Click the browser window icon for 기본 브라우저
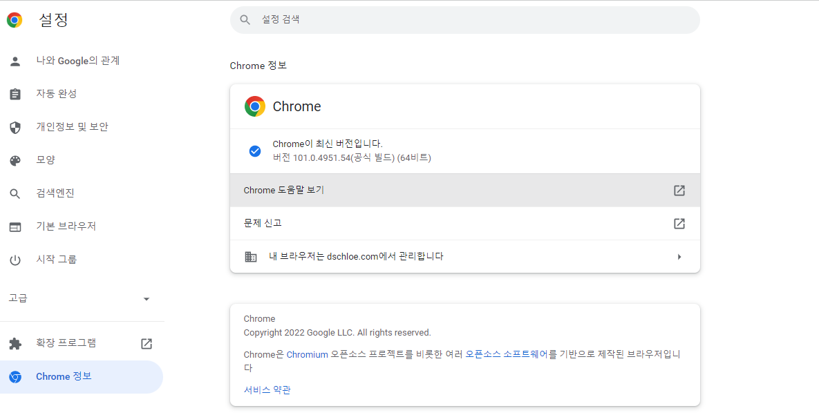Image resolution: width=819 pixels, height=415 pixels. tap(15, 227)
